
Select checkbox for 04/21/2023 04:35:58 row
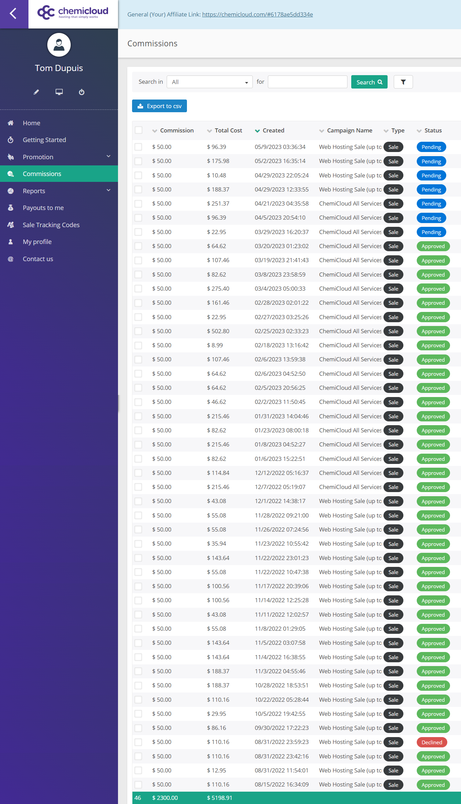pos(139,203)
